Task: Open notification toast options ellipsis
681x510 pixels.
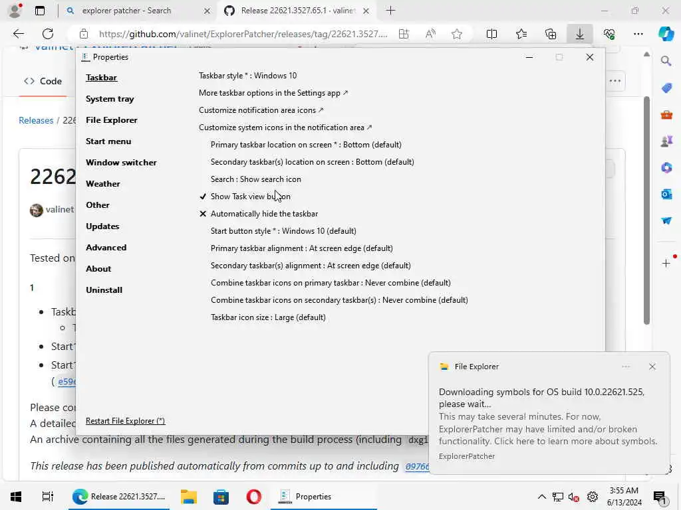Action: point(626,367)
